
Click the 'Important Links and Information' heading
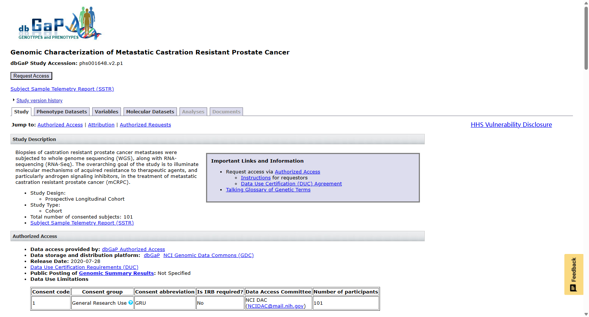[x=257, y=161]
